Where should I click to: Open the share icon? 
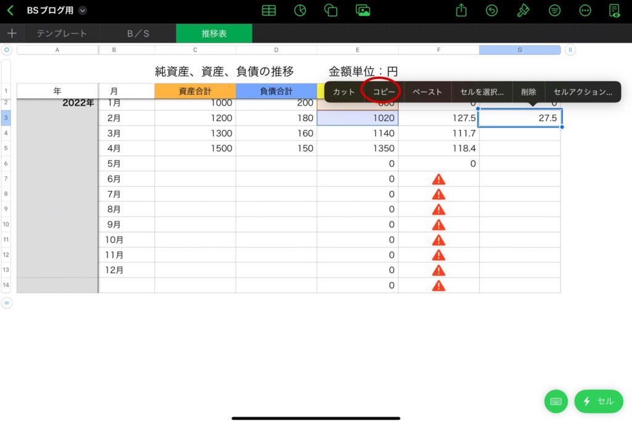pos(461,10)
